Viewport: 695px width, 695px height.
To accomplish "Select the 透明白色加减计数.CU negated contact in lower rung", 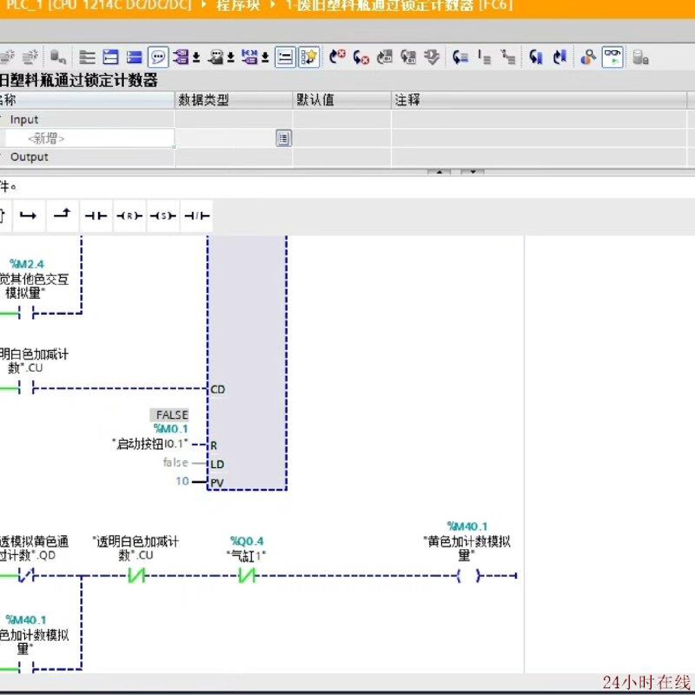I will point(136,575).
